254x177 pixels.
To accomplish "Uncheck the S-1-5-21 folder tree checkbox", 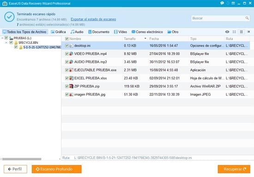I will (x=16, y=47).
